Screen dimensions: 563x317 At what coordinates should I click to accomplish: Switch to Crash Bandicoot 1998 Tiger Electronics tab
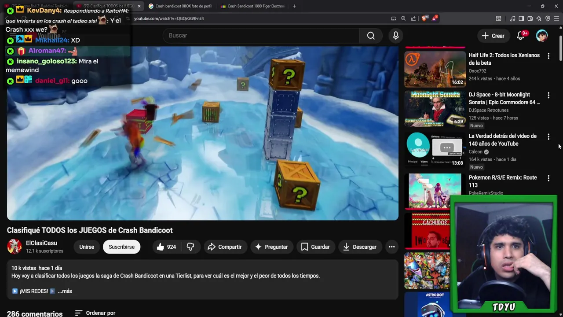coord(252,6)
